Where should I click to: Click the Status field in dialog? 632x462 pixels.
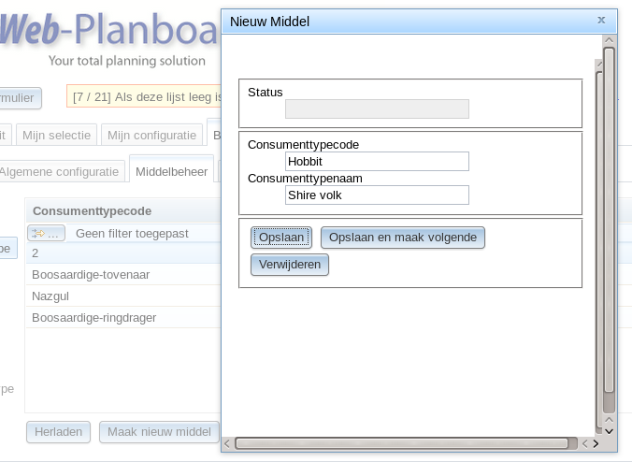[x=377, y=108]
